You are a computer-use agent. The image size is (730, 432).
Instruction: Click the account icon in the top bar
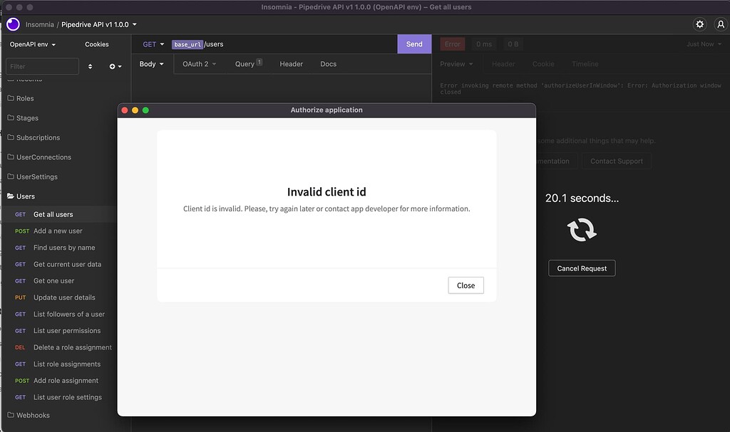(721, 23)
